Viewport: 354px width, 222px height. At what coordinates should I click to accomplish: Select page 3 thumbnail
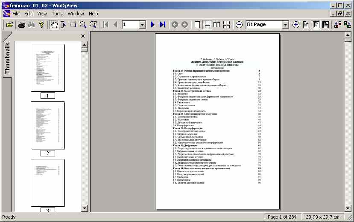pyautogui.click(x=48, y=183)
